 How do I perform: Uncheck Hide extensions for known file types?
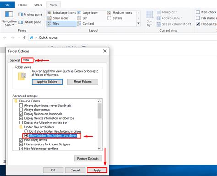click(21, 144)
